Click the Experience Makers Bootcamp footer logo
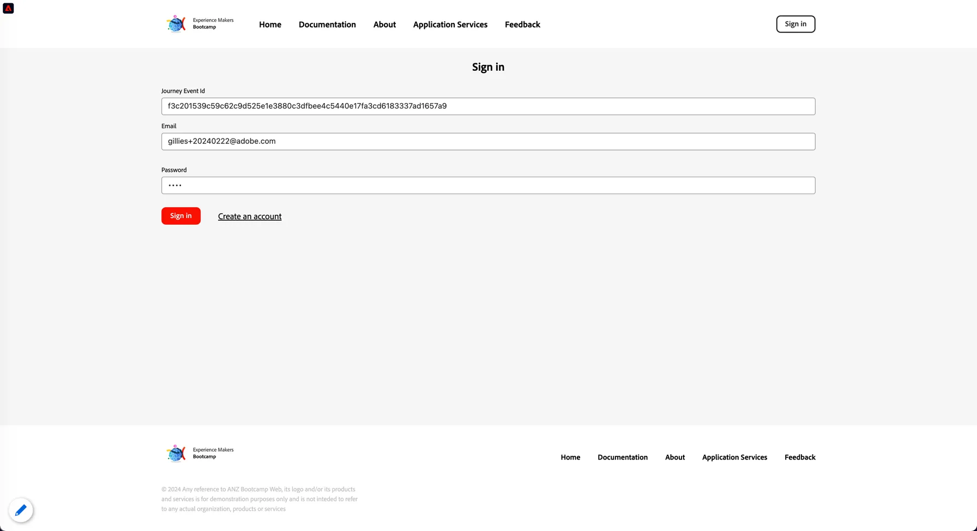Image resolution: width=977 pixels, height=531 pixels. coord(200,454)
